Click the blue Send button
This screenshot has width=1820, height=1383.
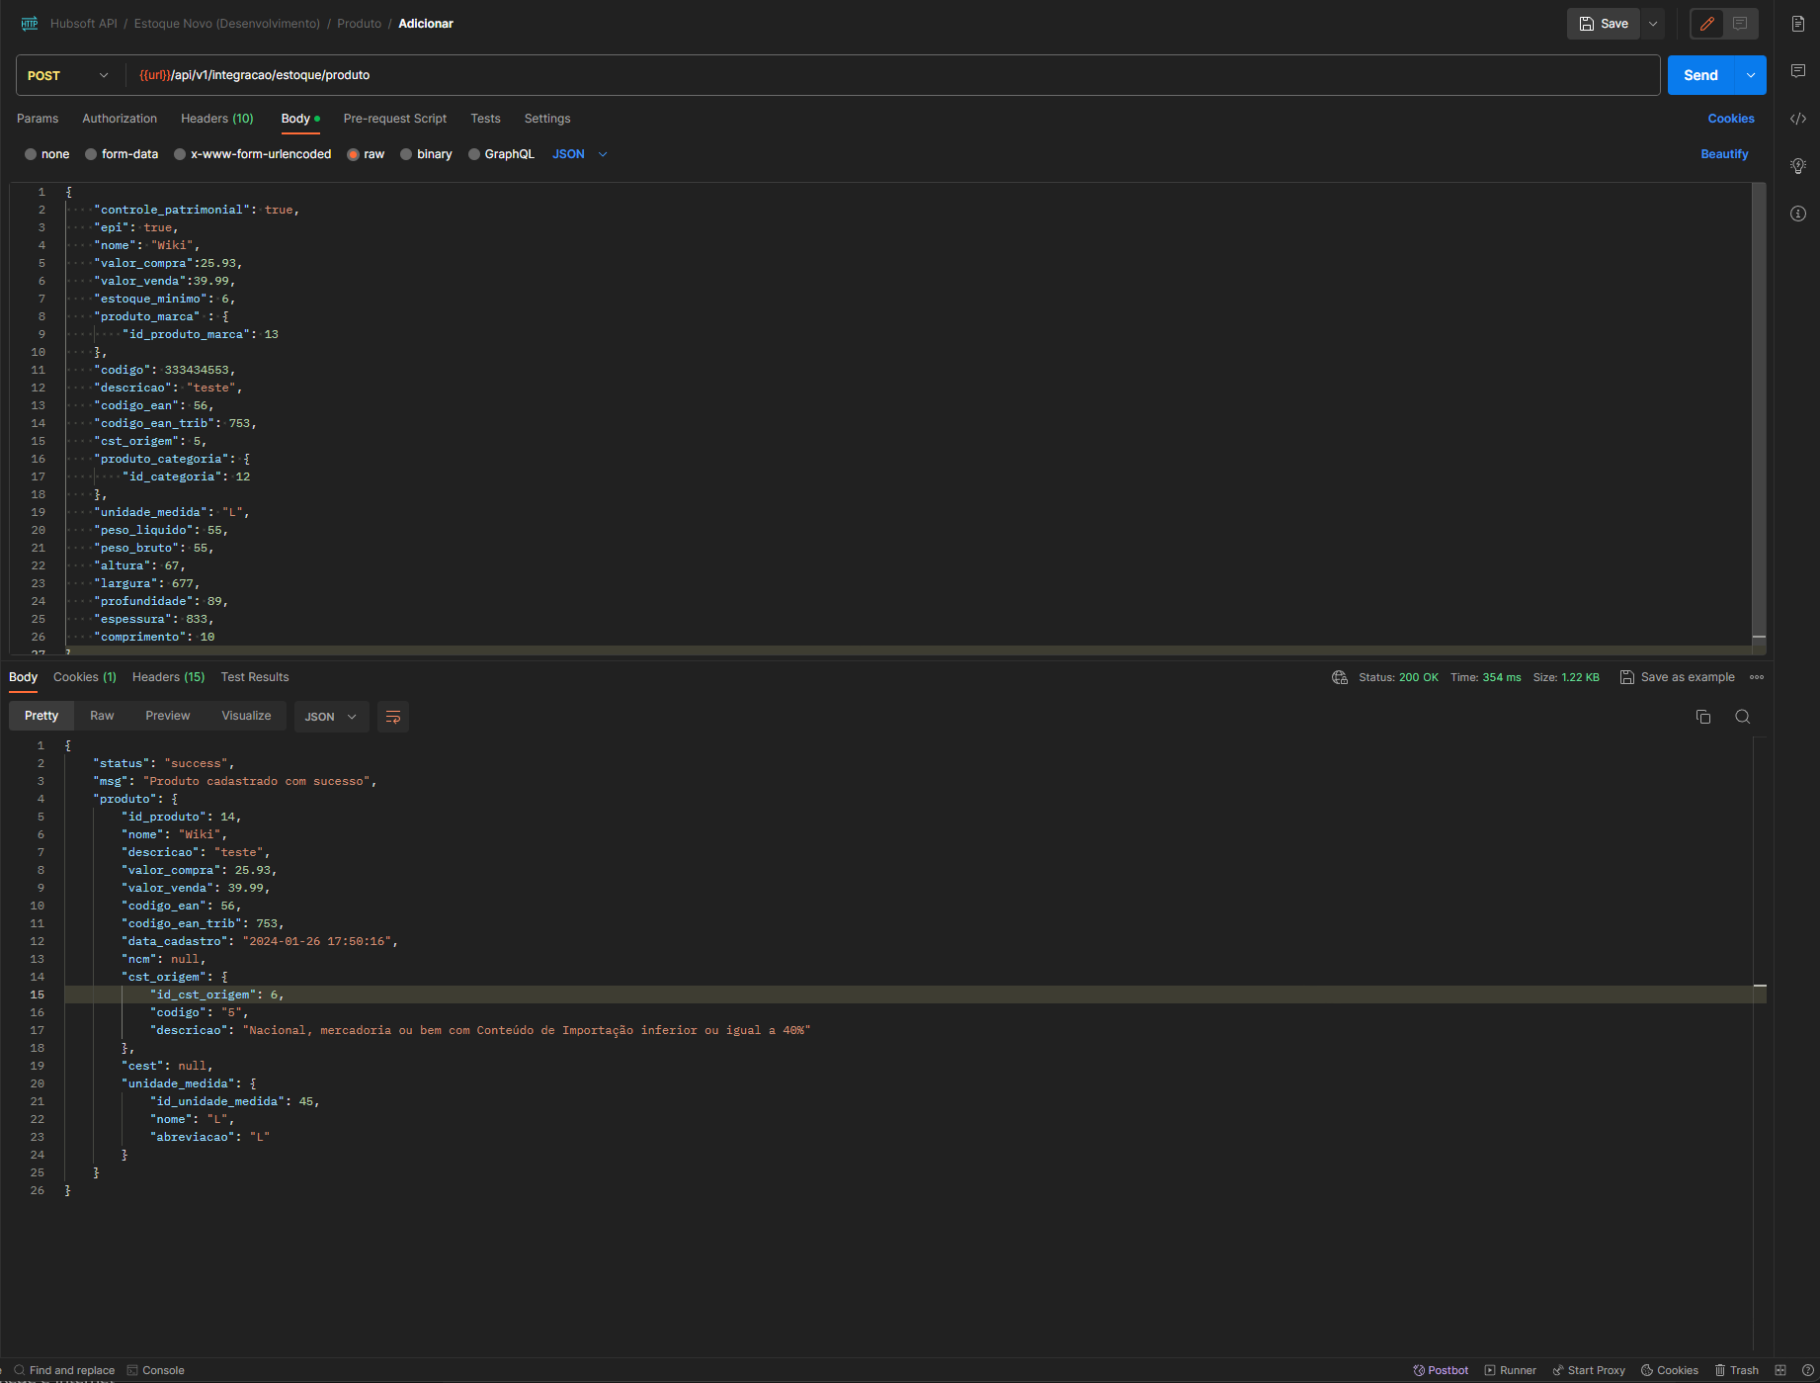pyautogui.click(x=1701, y=75)
